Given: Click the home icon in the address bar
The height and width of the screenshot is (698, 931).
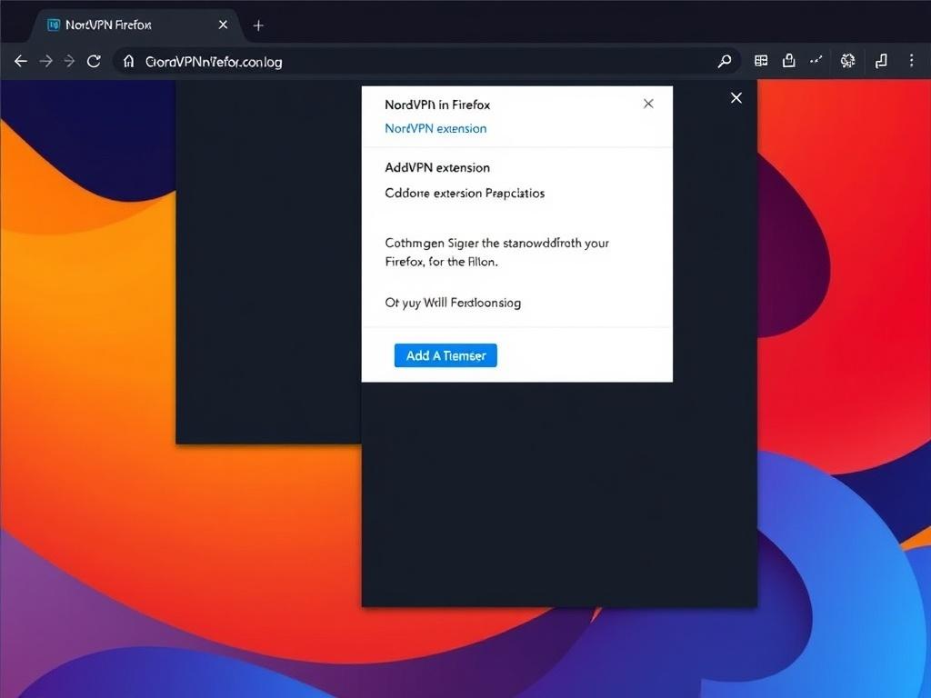Looking at the screenshot, I should click(129, 61).
